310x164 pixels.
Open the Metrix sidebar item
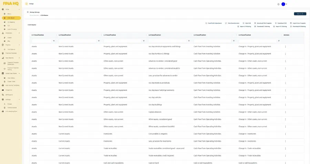9,14
